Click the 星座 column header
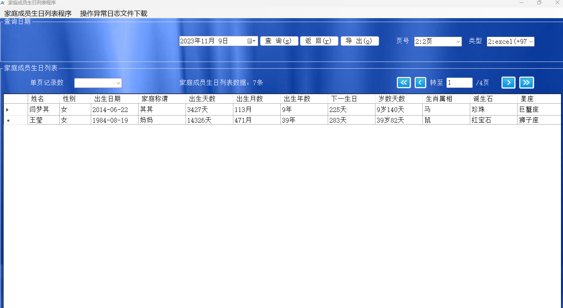 coord(539,99)
